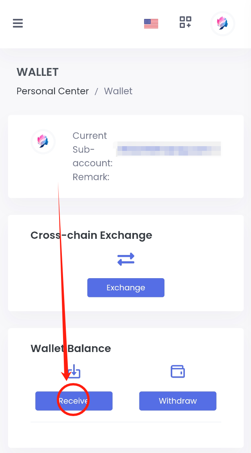
Task: Click the Wallet breadcrumb item
Action: [118, 91]
